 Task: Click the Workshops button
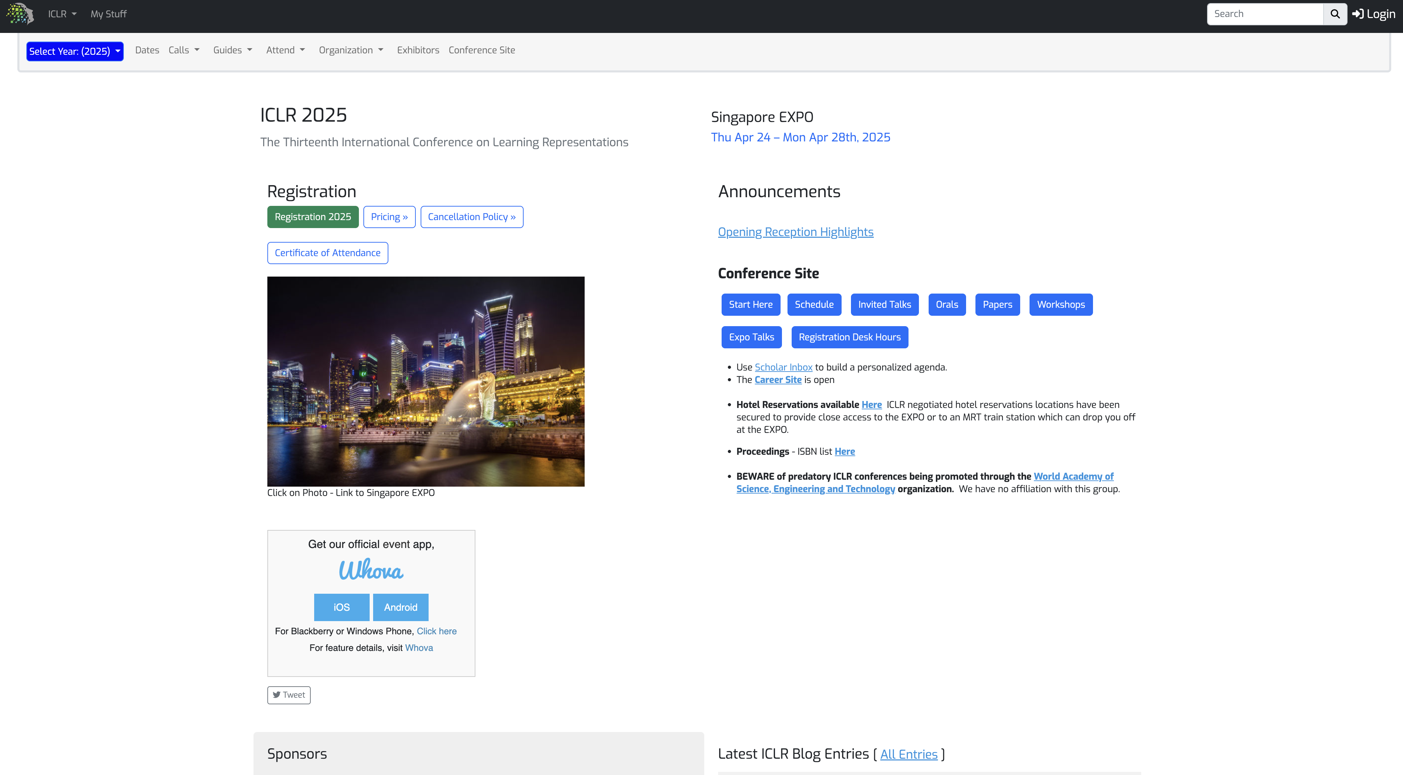(x=1061, y=304)
